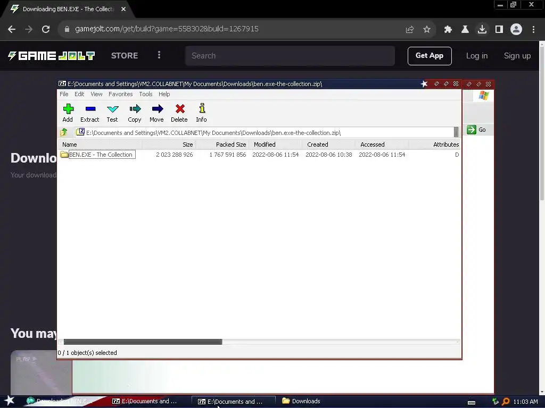The width and height of the screenshot is (545, 408).
Task: Click the Game Jolt search field
Action: pos(290,56)
